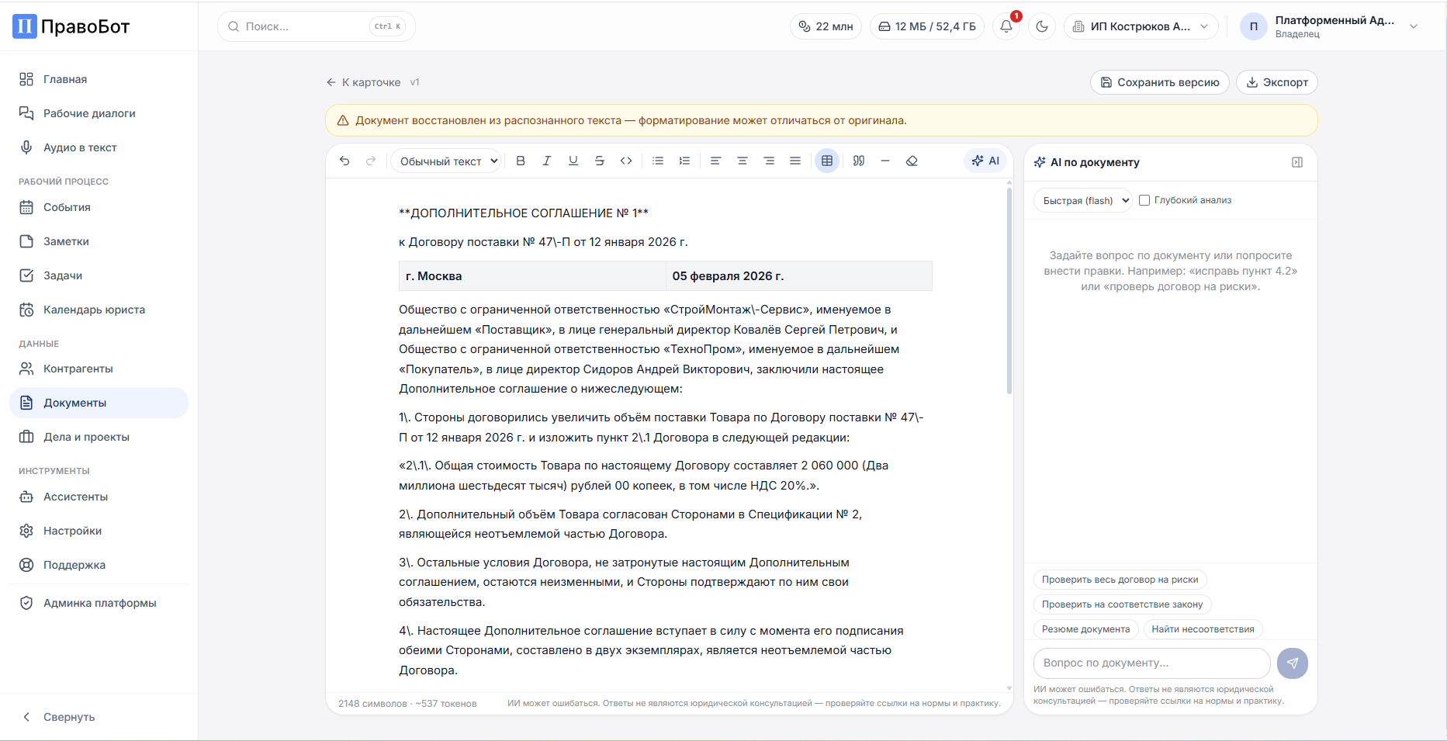1447x741 pixels.
Task: Toggle inline code formatting
Action: pos(626,161)
